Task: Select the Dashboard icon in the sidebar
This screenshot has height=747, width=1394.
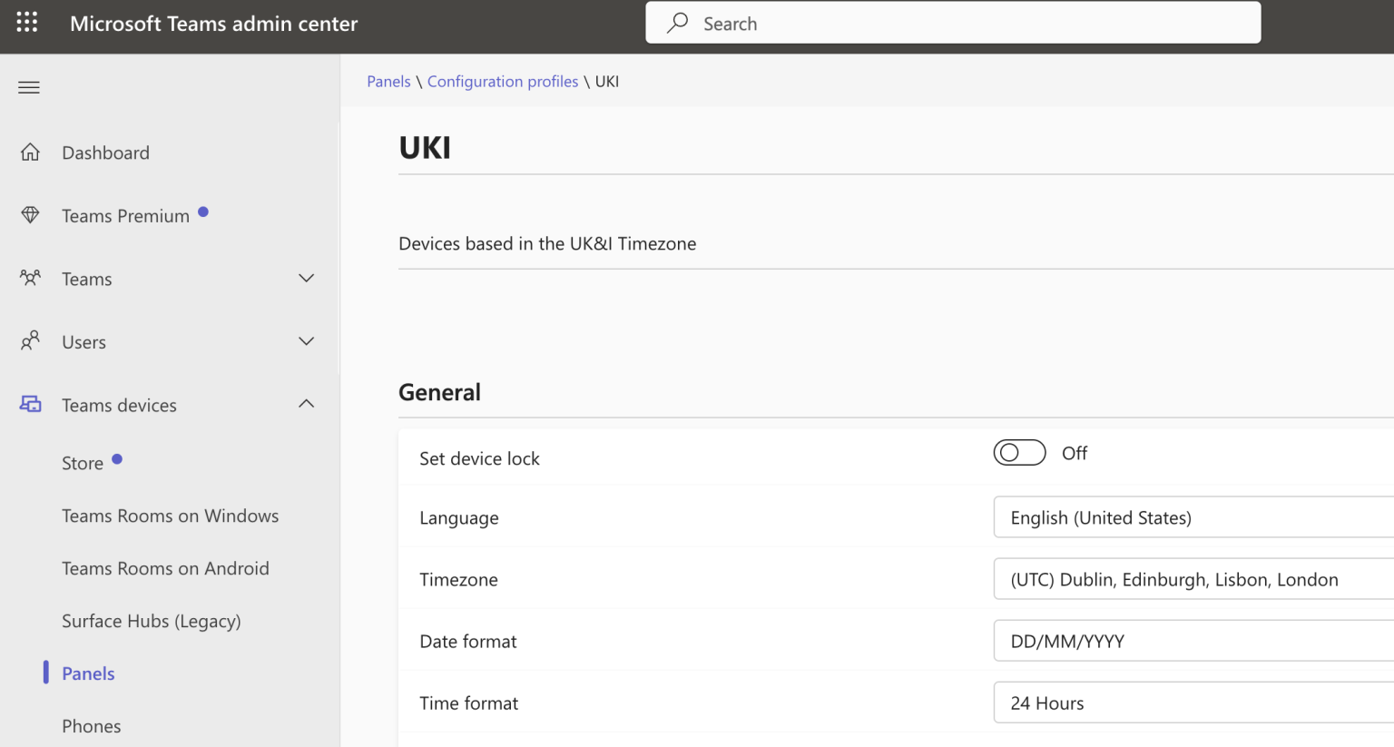Action: [x=28, y=152]
